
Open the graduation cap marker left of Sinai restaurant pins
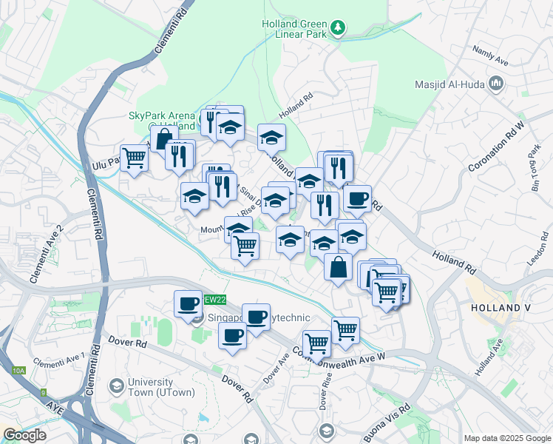(194, 197)
